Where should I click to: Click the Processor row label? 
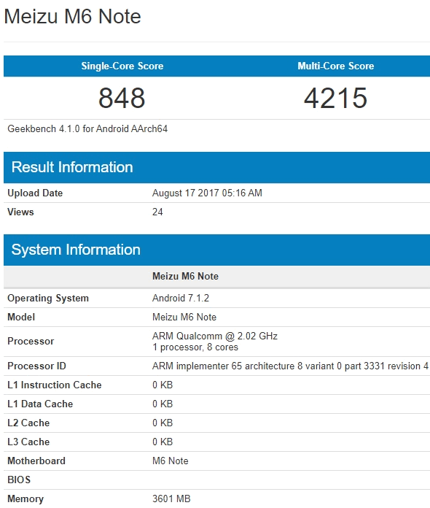(31, 341)
